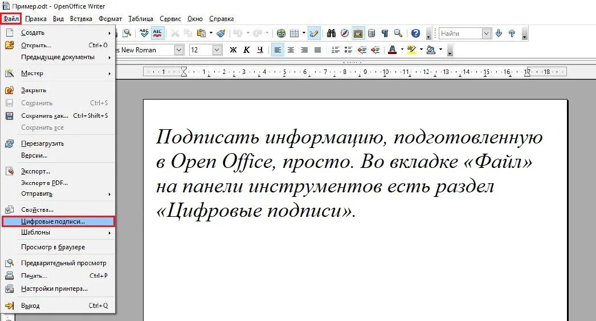Image resolution: width=596 pixels, height=321 pixels.
Task: Click Выход to quit the application
Action: tap(58, 306)
